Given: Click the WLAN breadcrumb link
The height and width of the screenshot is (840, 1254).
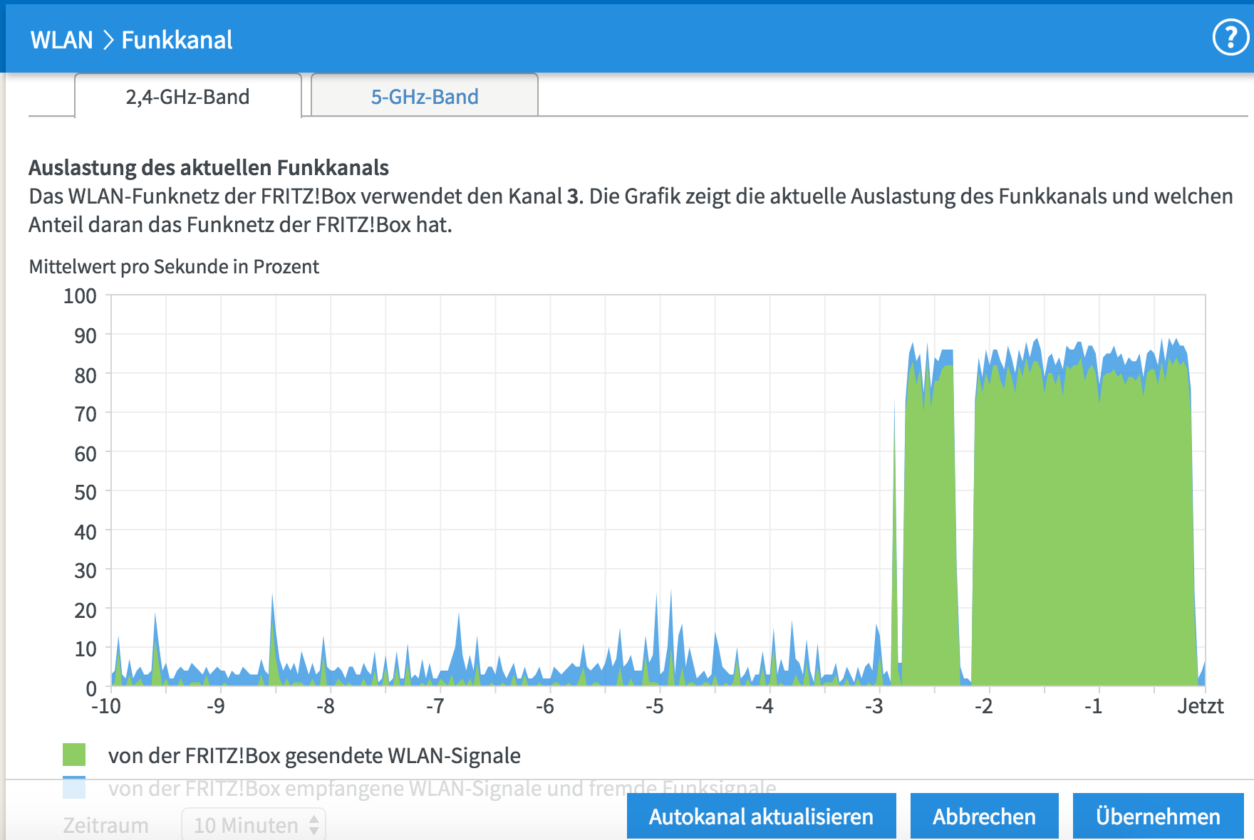Looking at the screenshot, I should click(x=62, y=40).
